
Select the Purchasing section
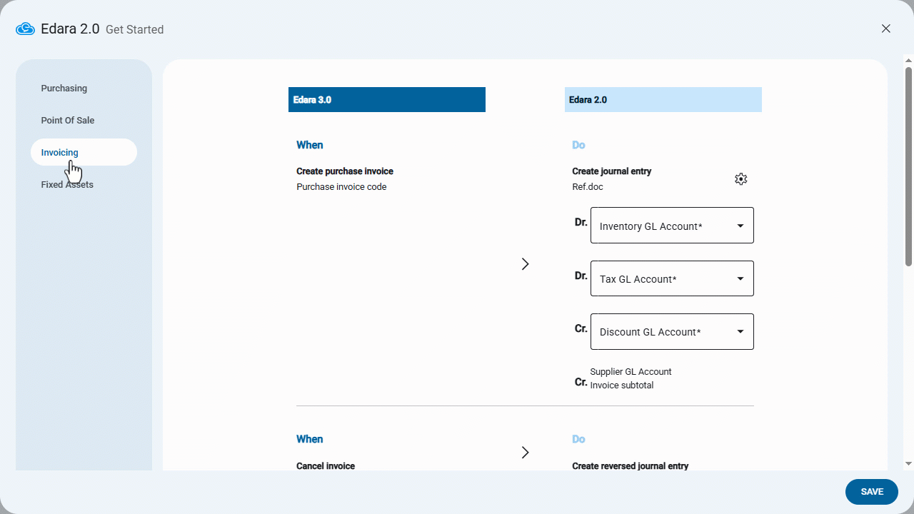coord(84,89)
